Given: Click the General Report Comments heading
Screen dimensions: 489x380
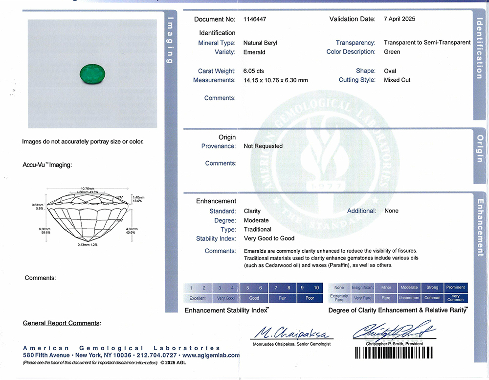Looking at the screenshot, I should pos(62,323).
